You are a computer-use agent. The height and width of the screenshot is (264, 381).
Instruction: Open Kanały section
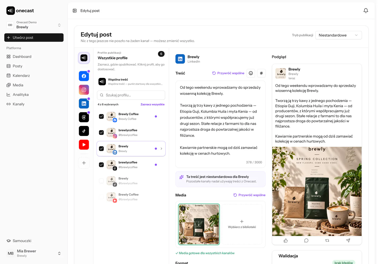[x=34, y=104]
